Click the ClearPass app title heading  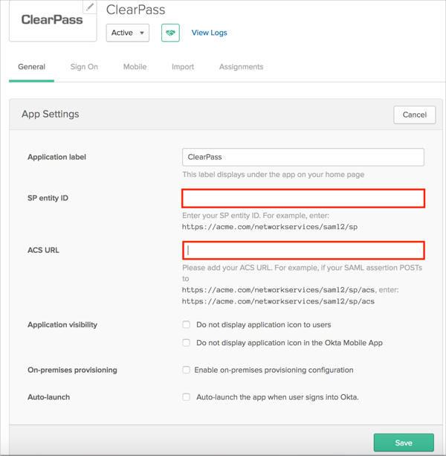click(x=136, y=10)
